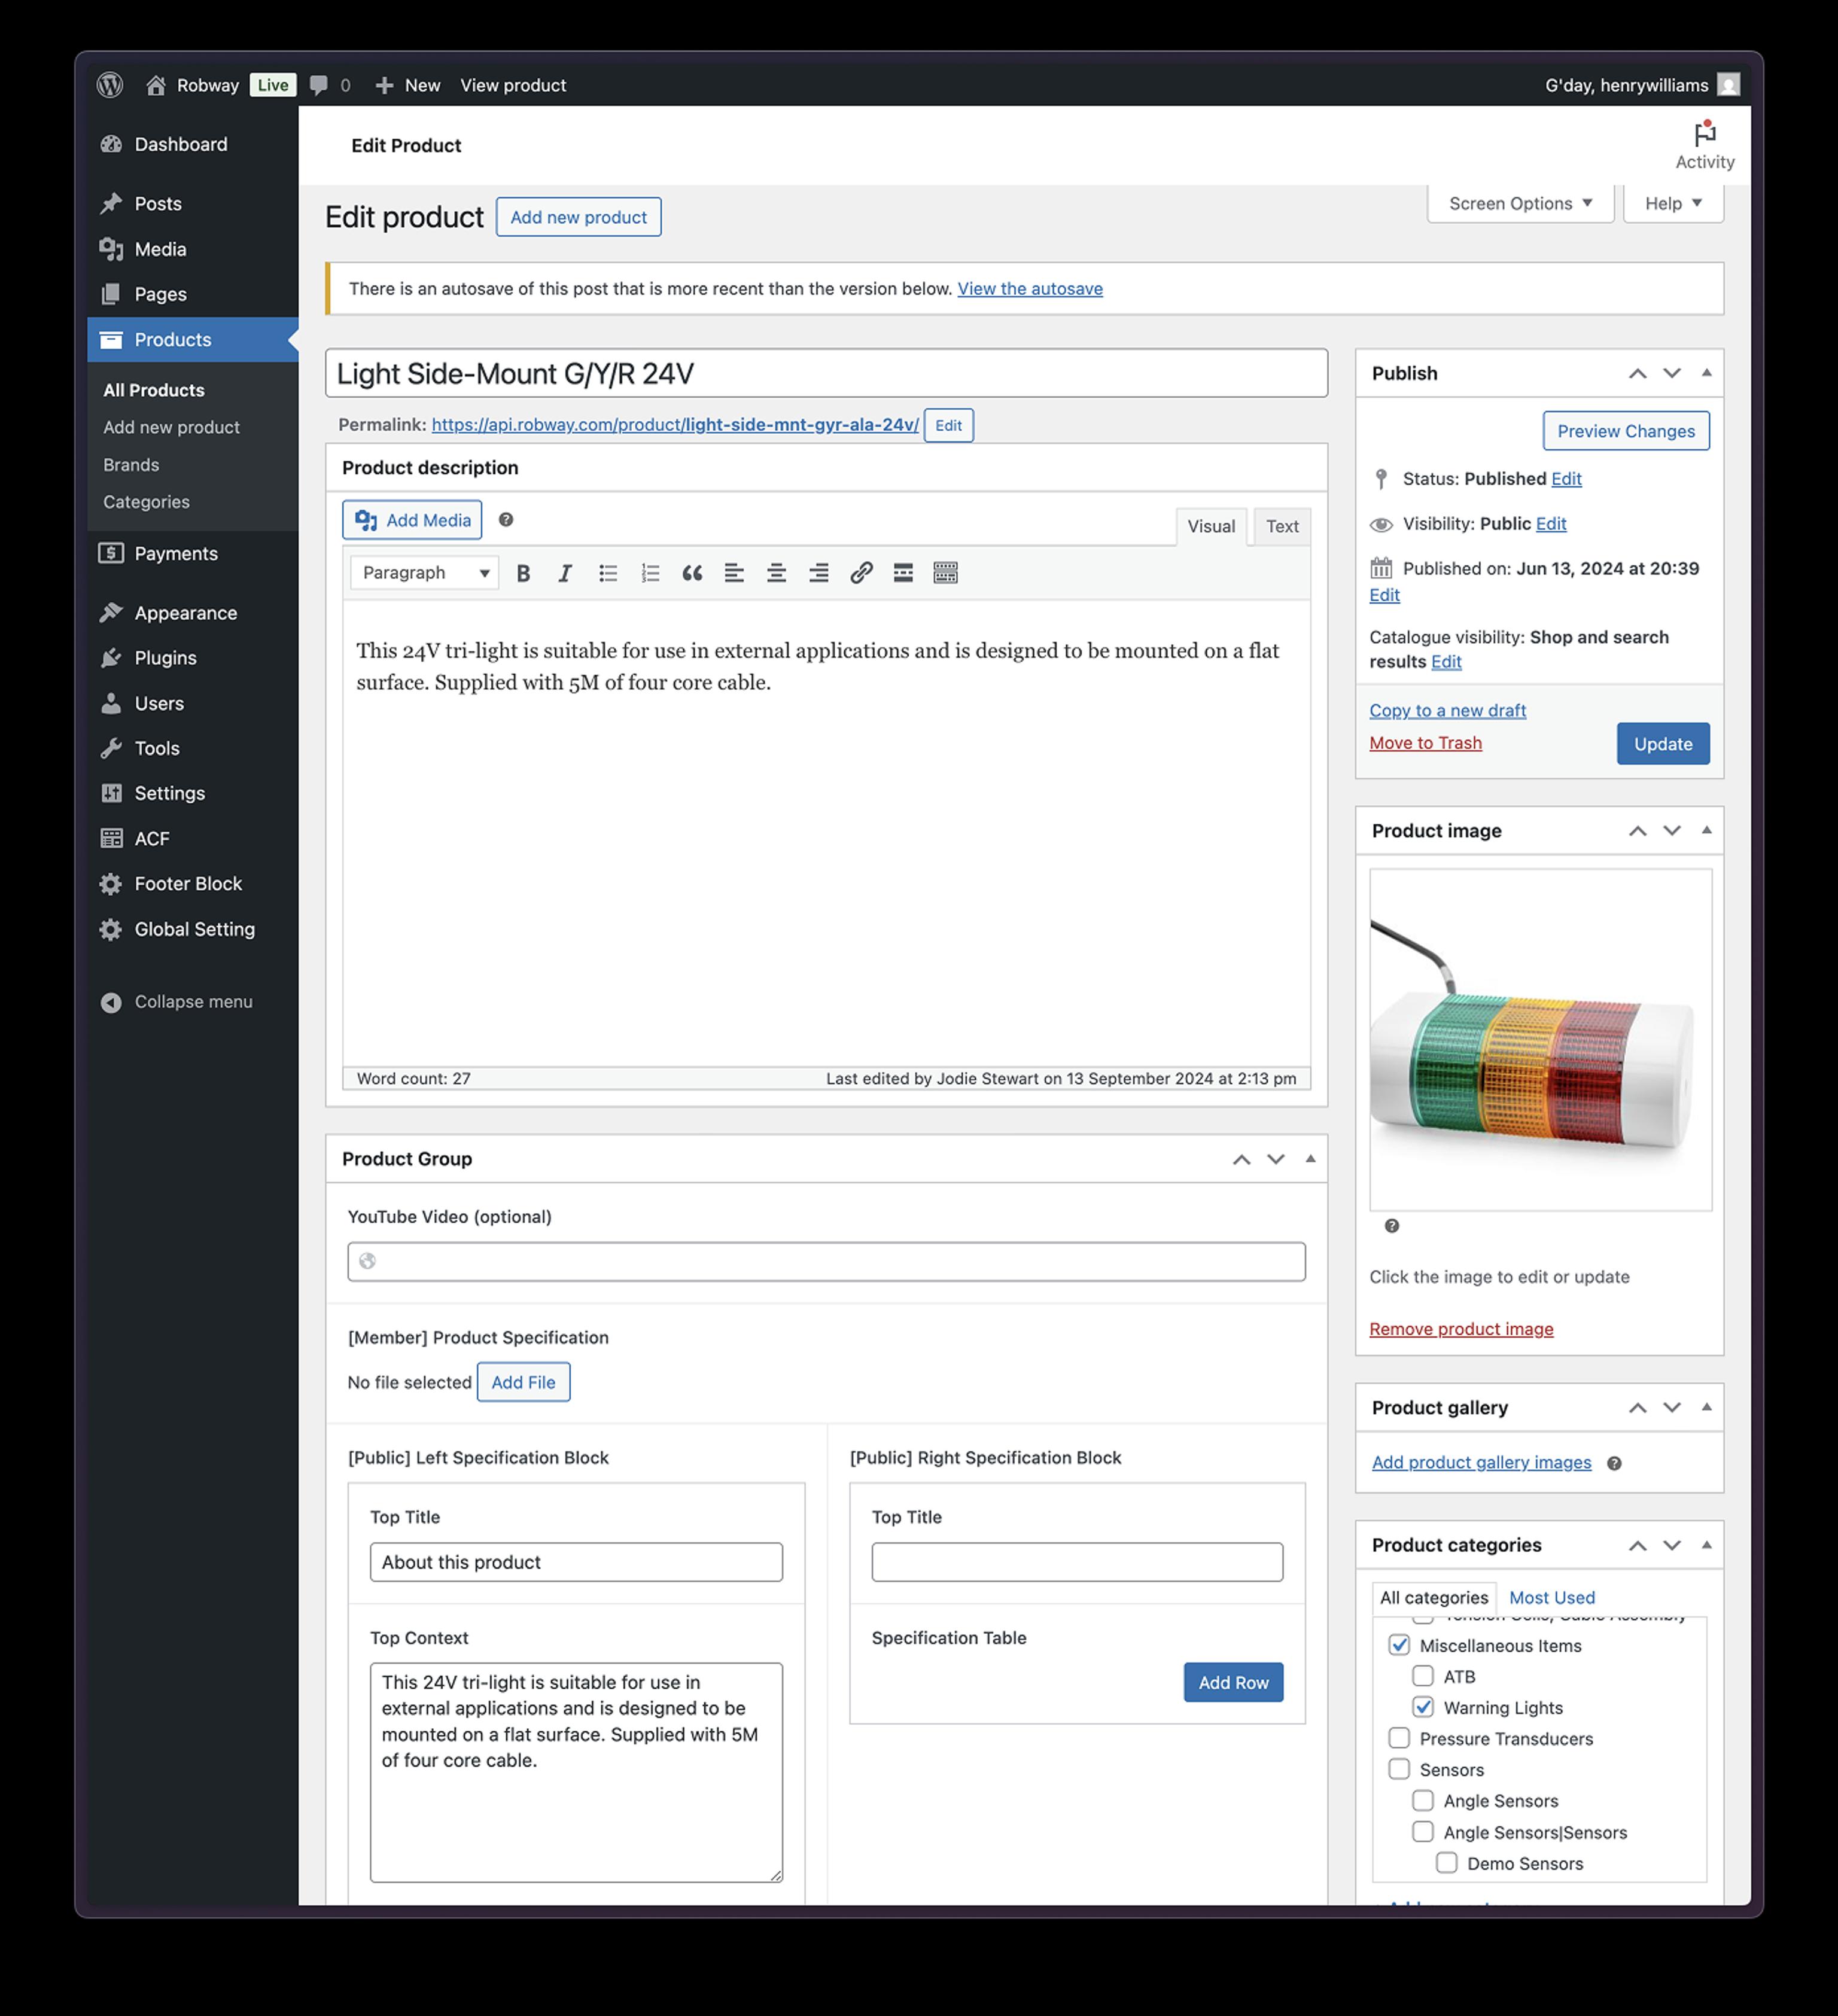The width and height of the screenshot is (1838, 2016).
Task: Click the WordPress logo icon
Action: [110, 85]
